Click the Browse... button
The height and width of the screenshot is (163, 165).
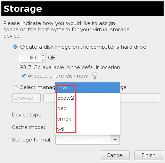(x=26, y=98)
